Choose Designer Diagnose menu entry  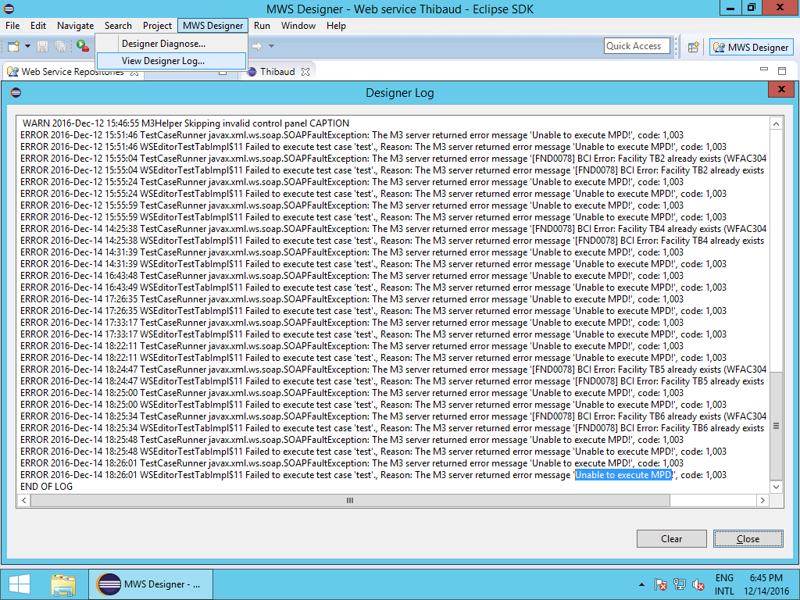(163, 44)
